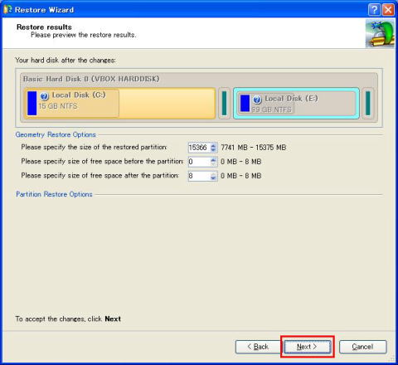Select the teal block after partition C:

pyautogui.click(x=224, y=103)
